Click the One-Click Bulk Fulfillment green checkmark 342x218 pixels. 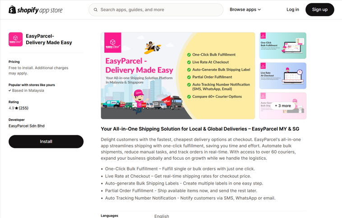tap(189, 55)
